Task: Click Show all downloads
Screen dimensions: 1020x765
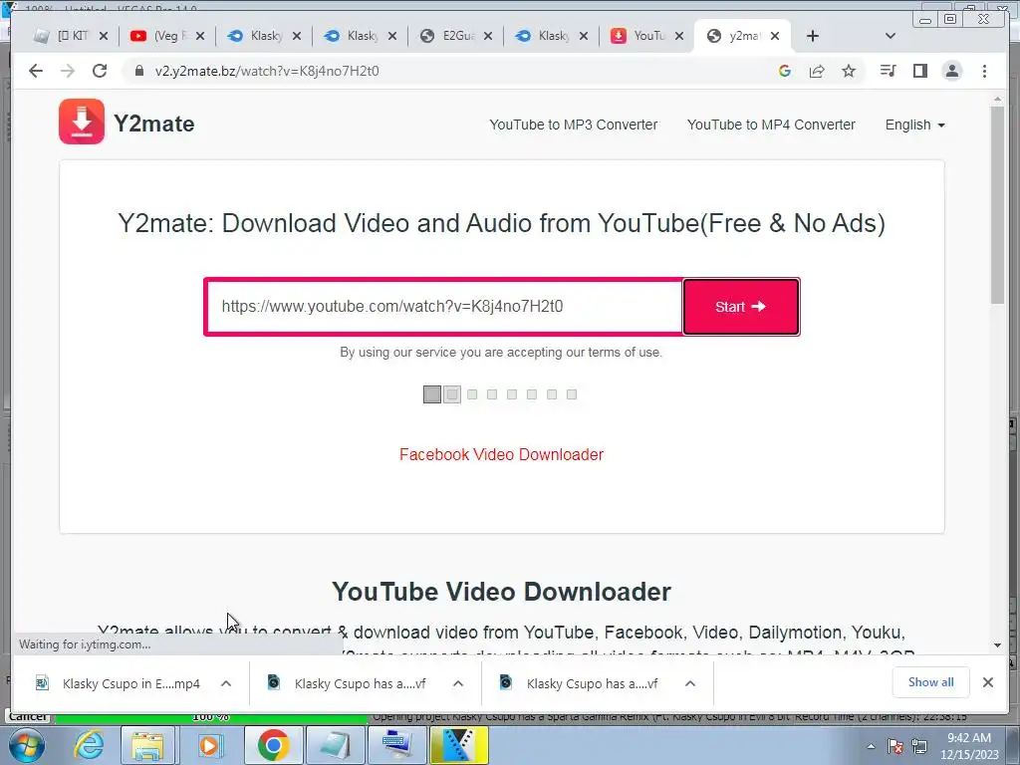Action: pyautogui.click(x=931, y=682)
